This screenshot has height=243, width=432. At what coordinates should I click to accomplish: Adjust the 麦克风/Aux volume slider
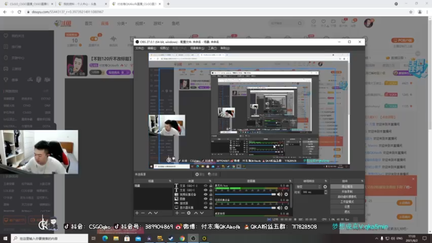coord(245,194)
